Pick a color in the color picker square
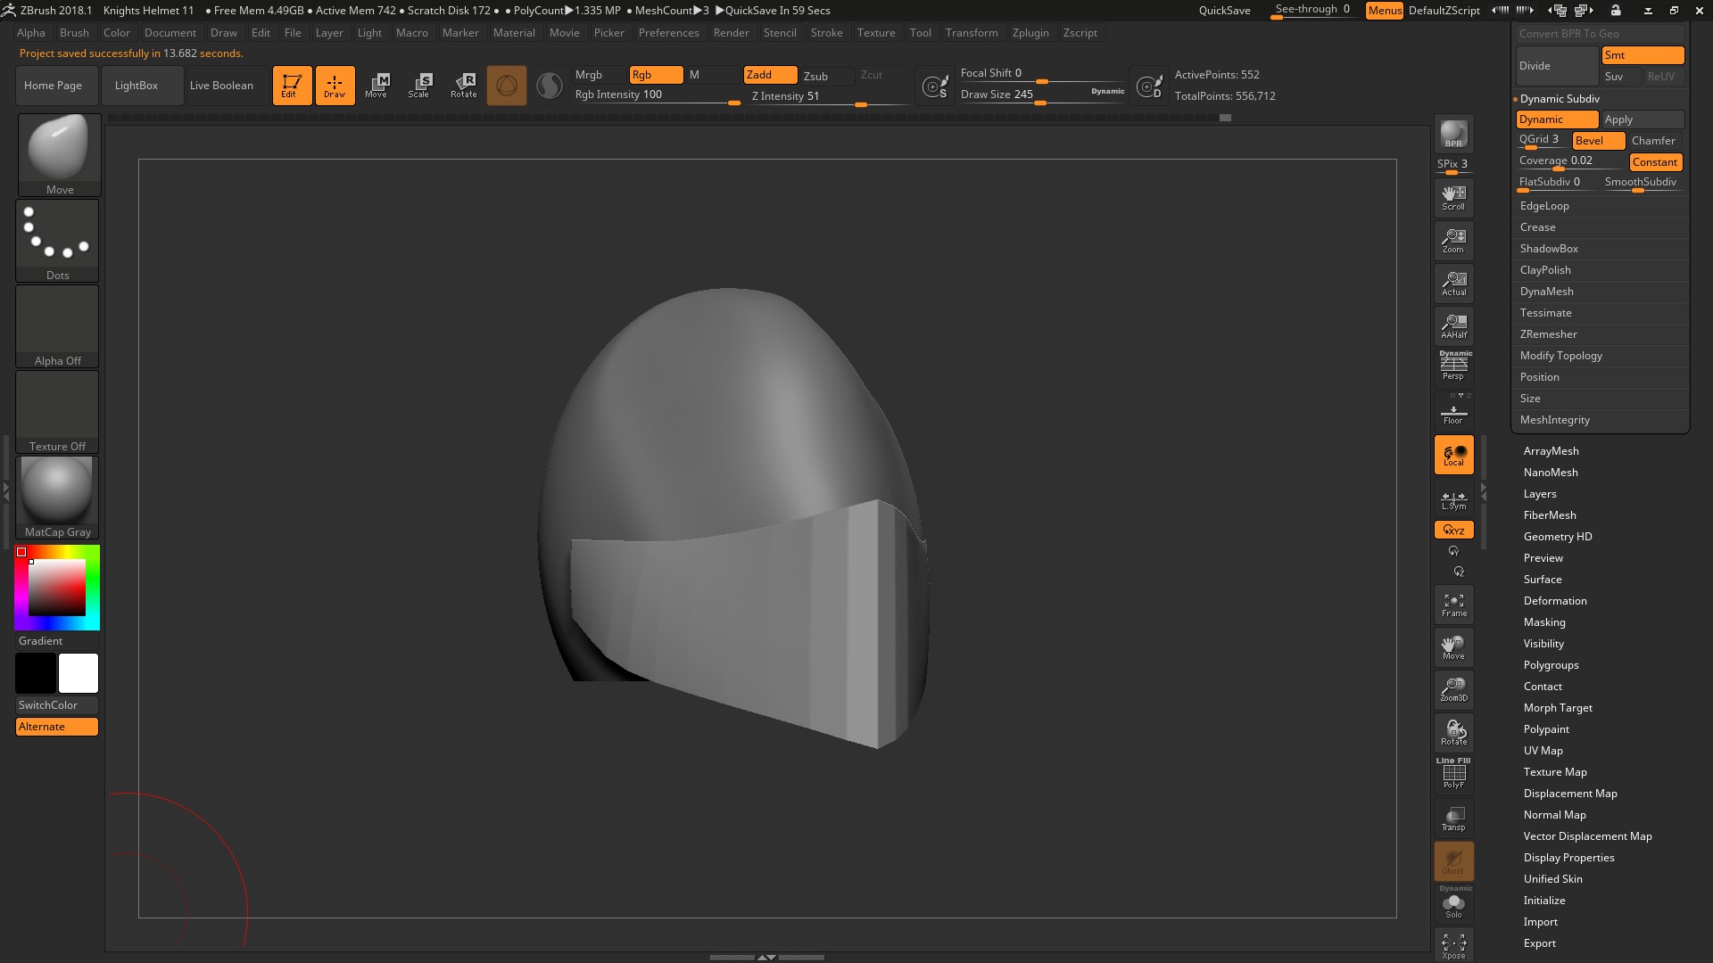This screenshot has height=963, width=1713. pos(57,588)
